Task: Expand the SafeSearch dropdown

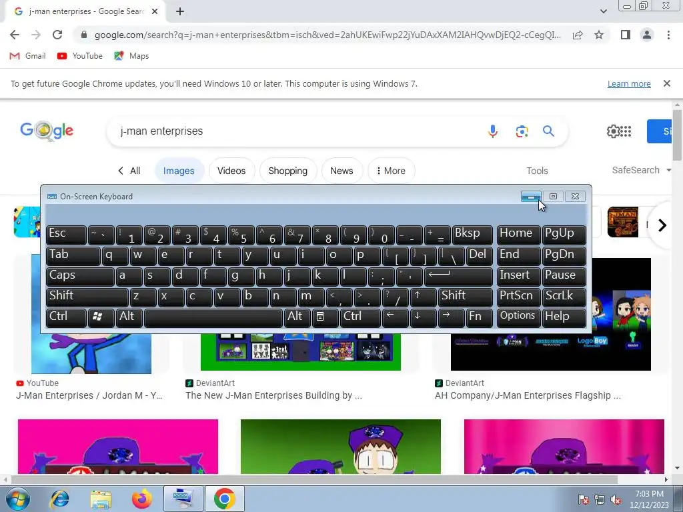Action: [x=641, y=170]
